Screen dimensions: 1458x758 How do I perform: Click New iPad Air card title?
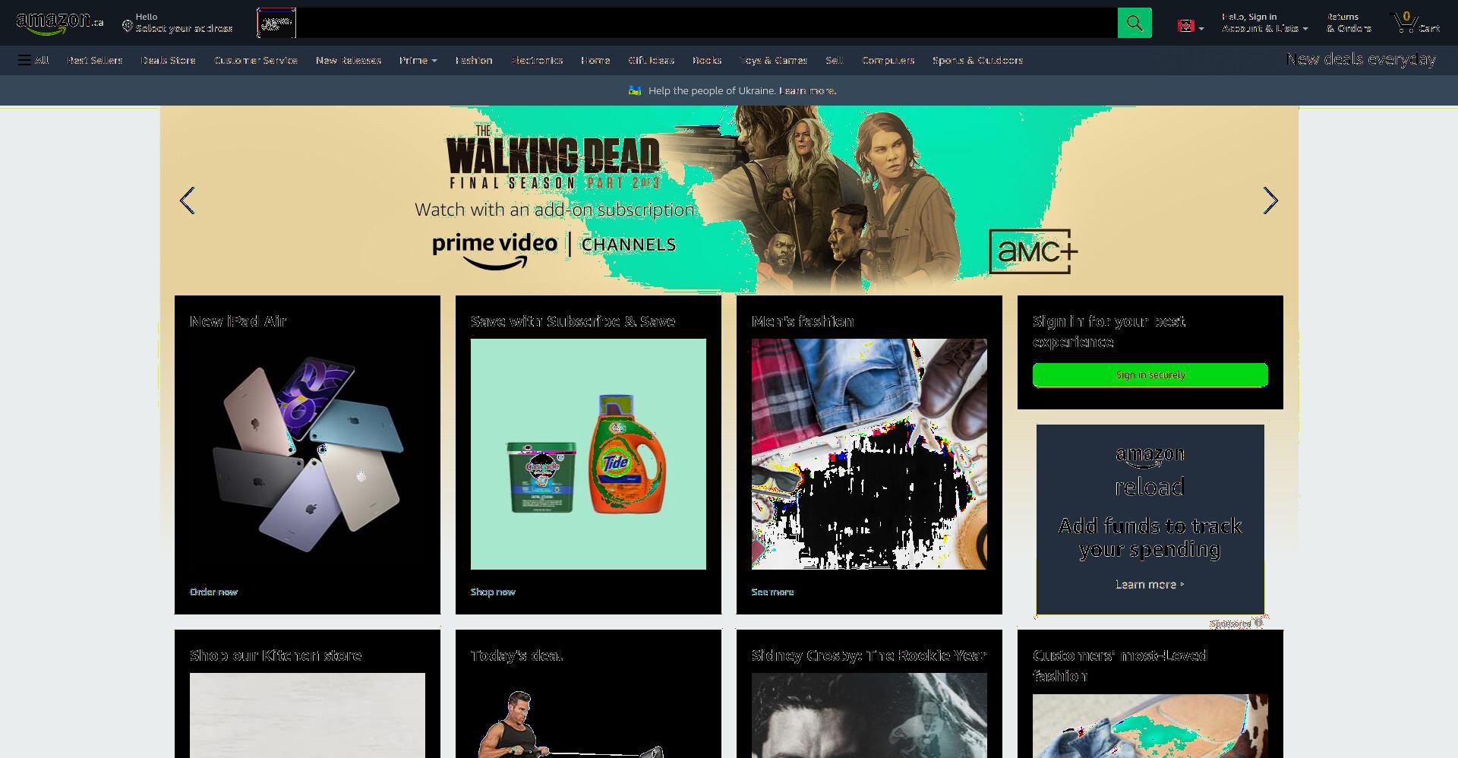[238, 321]
